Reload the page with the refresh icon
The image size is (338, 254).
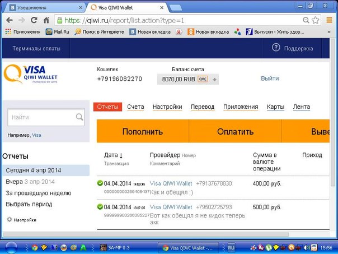[x=34, y=20]
